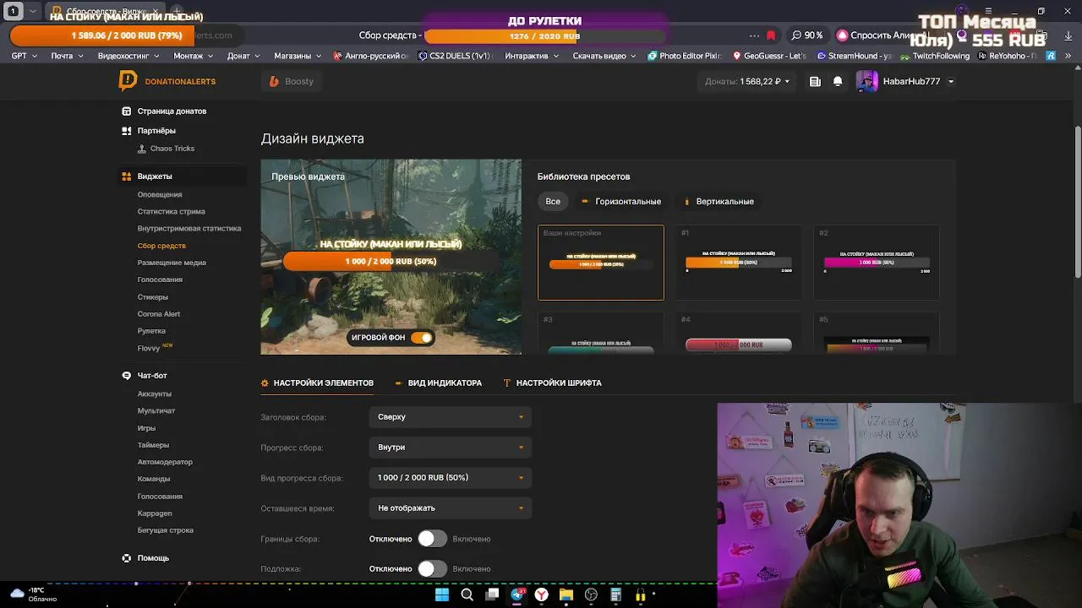Open the news list icon in header

tap(815, 82)
